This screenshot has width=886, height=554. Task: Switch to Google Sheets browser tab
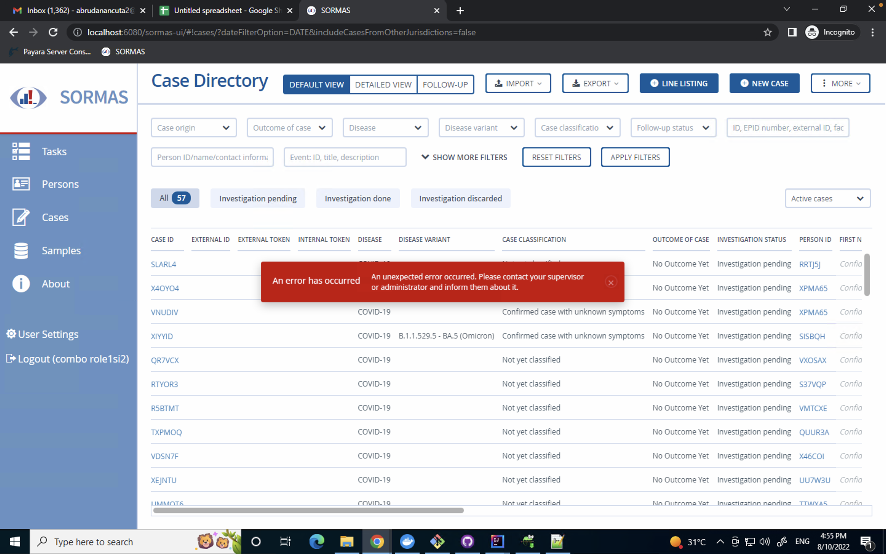click(223, 11)
